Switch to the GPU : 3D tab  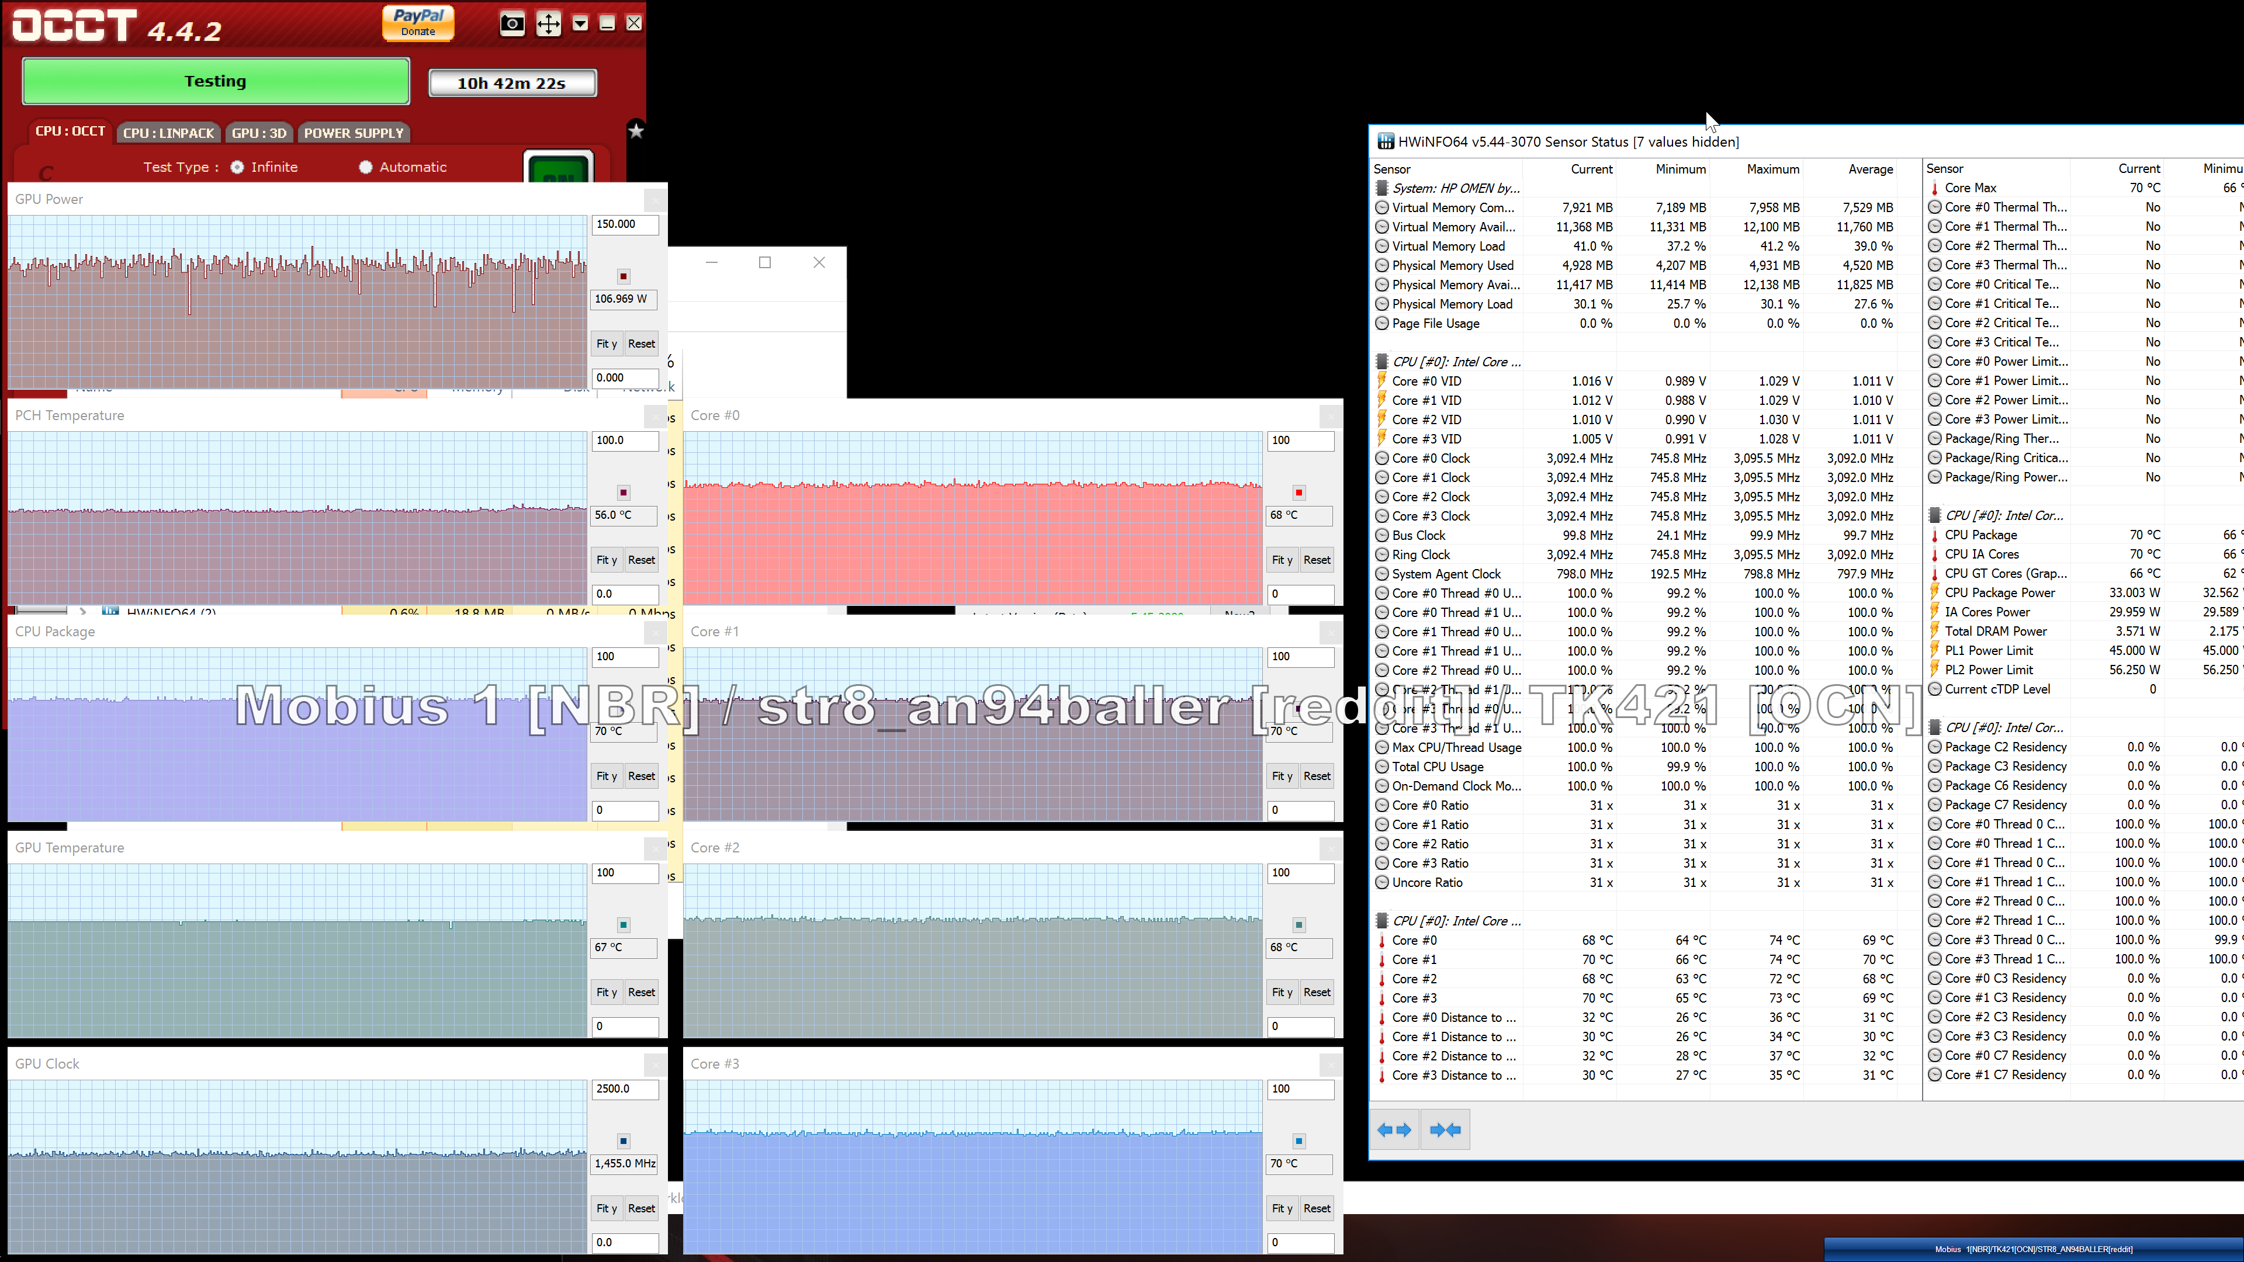tap(259, 133)
